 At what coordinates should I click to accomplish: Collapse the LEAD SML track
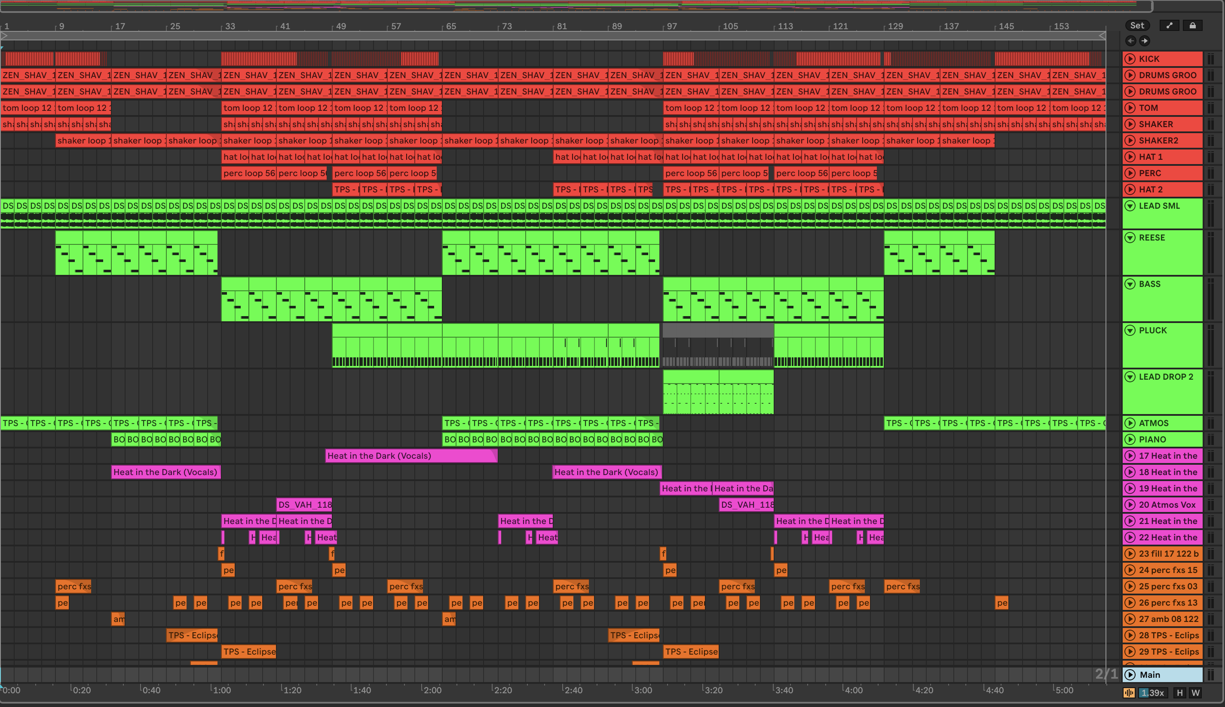pos(1130,205)
